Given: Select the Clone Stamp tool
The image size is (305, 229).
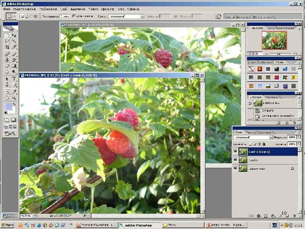Looking at the screenshot, I should pyautogui.click(x=7, y=60).
